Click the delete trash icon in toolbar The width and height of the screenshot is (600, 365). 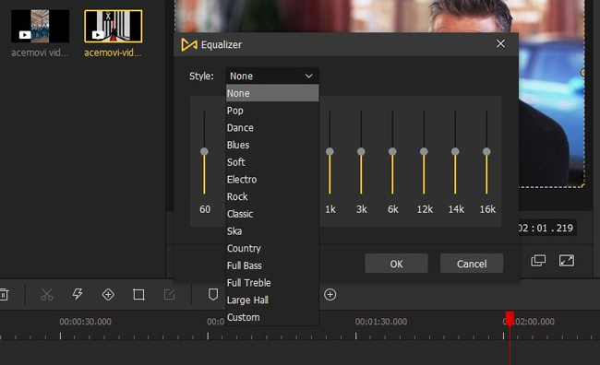click(4, 295)
